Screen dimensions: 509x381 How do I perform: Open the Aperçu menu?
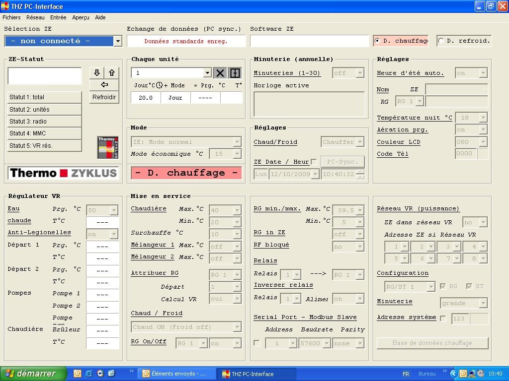pyautogui.click(x=81, y=17)
